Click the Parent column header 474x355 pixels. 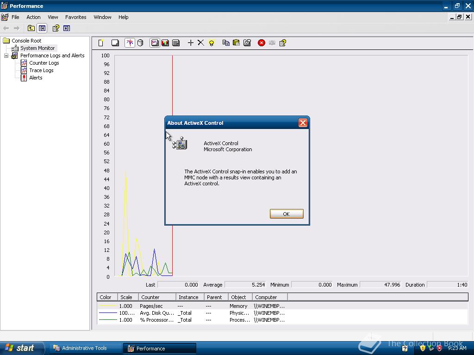pyautogui.click(x=216, y=297)
